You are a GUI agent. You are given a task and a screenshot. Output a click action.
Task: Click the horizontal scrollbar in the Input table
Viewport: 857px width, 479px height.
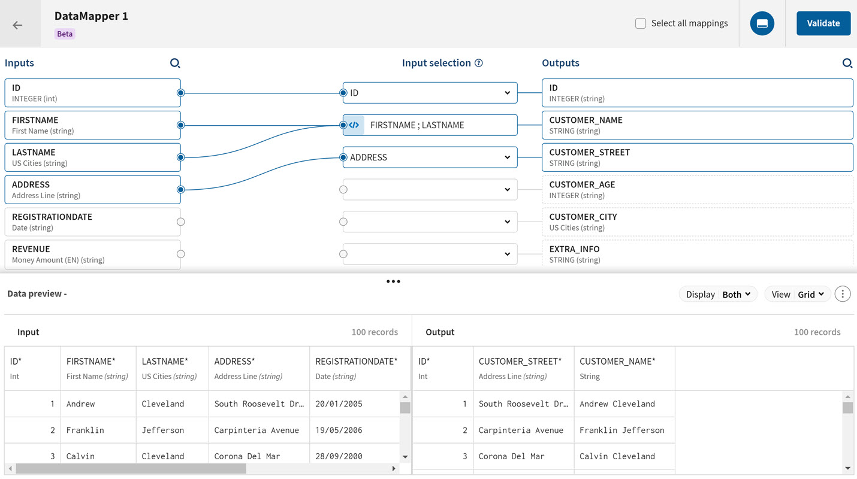pos(131,468)
